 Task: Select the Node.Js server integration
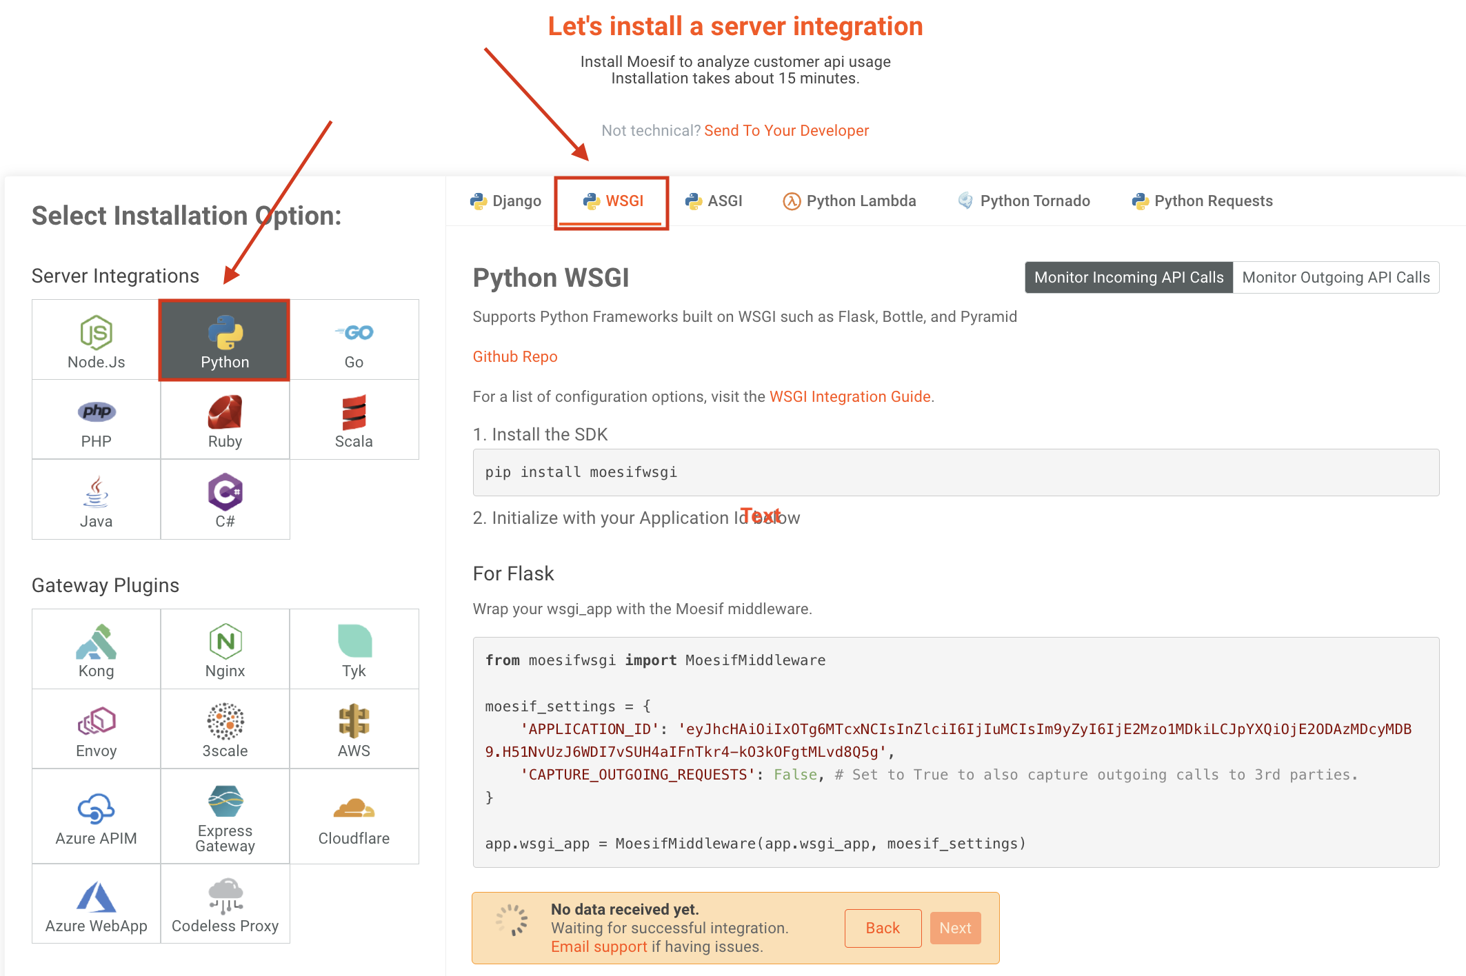click(95, 340)
